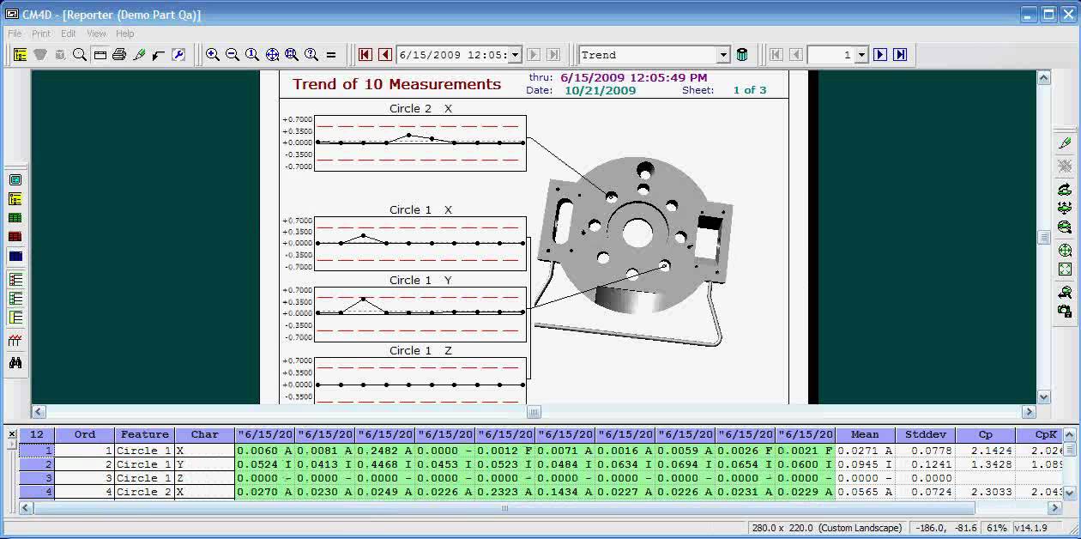Open the Help menu
This screenshot has width=1081, height=539.
pyautogui.click(x=125, y=33)
